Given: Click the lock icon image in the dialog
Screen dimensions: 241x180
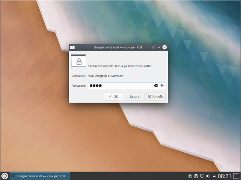Looking at the screenshot, I should [79, 60].
